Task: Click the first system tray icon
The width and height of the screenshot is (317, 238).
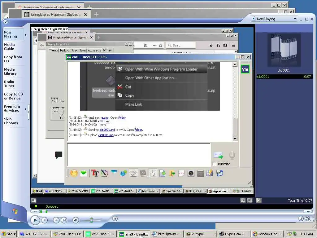Action: coord(290,234)
